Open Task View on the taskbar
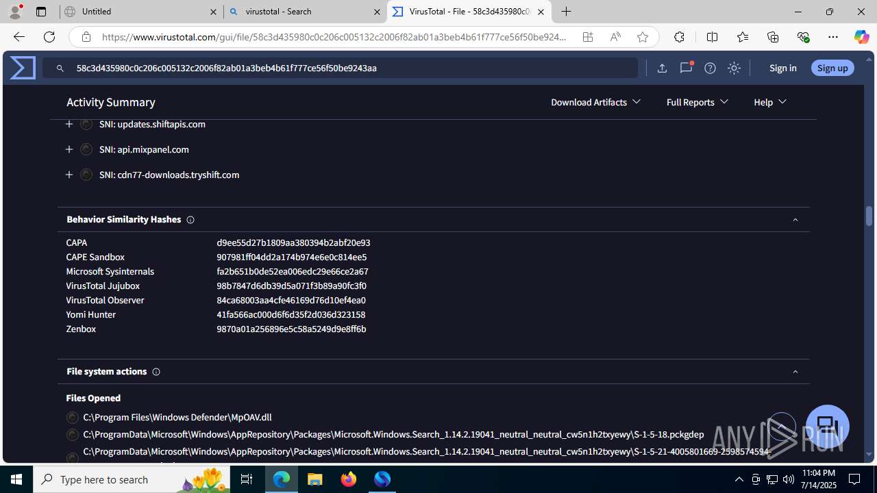877x493 pixels. click(x=247, y=479)
